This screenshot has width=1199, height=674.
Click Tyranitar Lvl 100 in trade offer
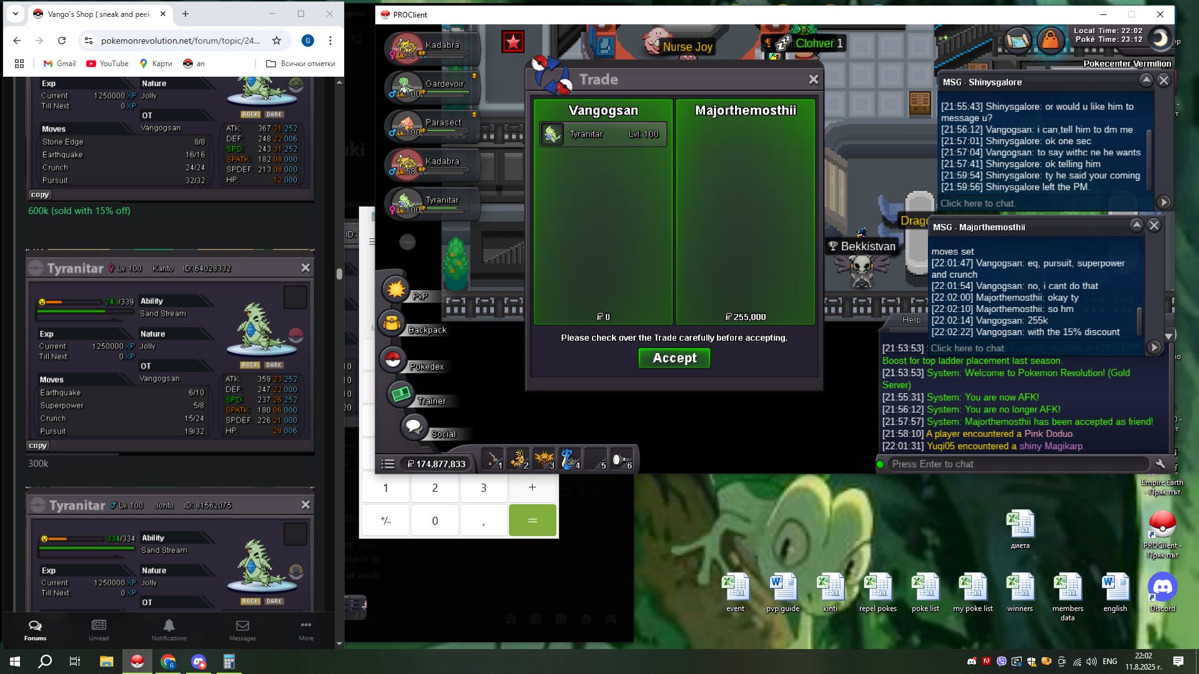click(603, 134)
